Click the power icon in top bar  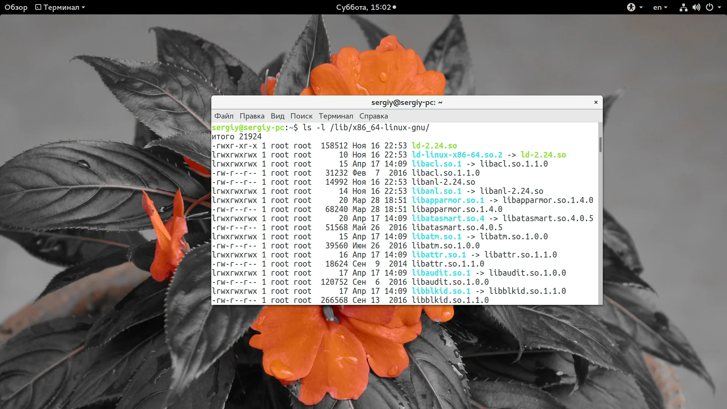tap(710, 7)
